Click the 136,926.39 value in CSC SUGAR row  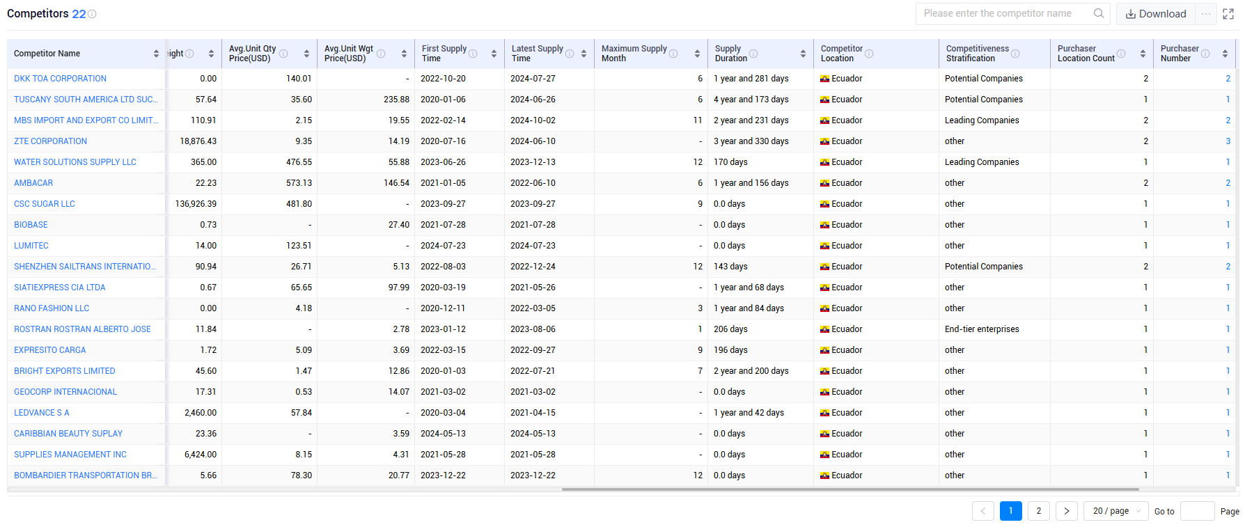(196, 204)
